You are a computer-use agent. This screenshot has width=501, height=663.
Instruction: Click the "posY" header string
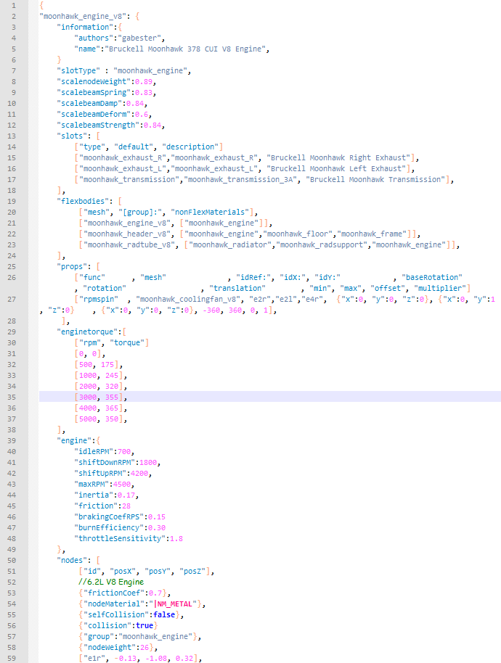[159, 572]
